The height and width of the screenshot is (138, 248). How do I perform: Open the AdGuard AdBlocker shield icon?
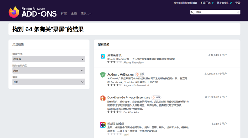pos(103,75)
